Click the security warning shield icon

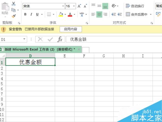click(x=4, y=29)
